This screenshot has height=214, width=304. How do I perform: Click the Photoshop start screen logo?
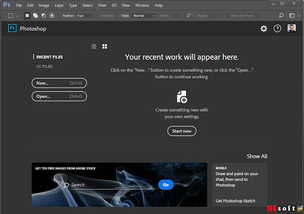[x=12, y=28]
